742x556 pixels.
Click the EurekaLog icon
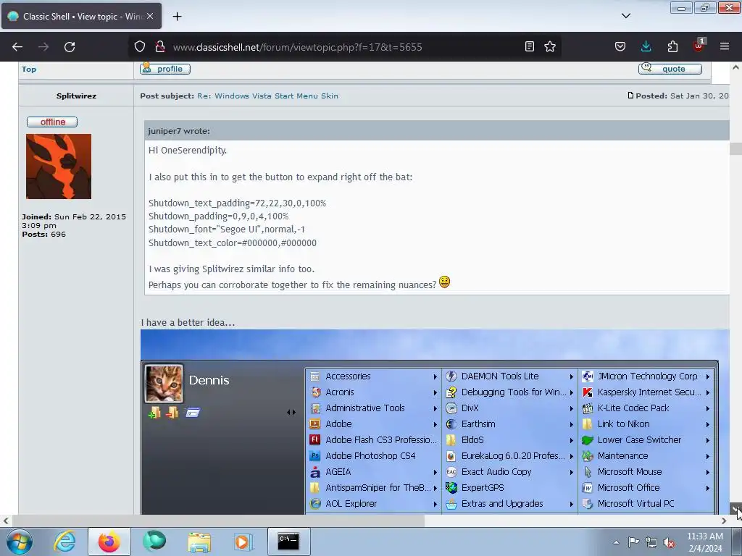point(451,456)
